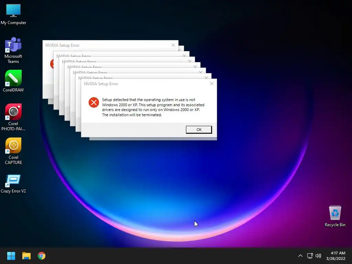Launch Google Chrome from the taskbar
Image resolution: width=352 pixels, height=264 pixels.
tap(42, 256)
